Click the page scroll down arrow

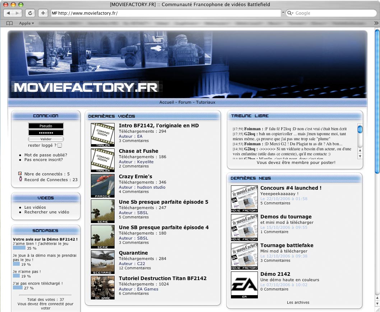click(x=377, y=303)
